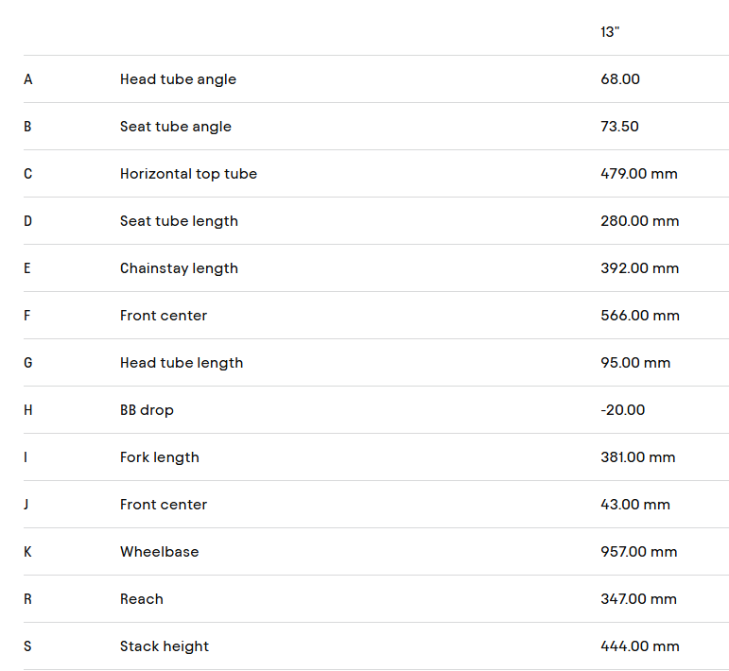Select the Fork length label
Viewport: 729px width, 671px height.
[159, 457]
